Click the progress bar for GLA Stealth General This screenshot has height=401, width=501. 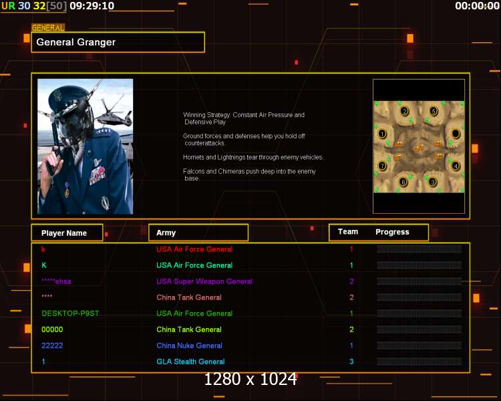[x=420, y=362]
